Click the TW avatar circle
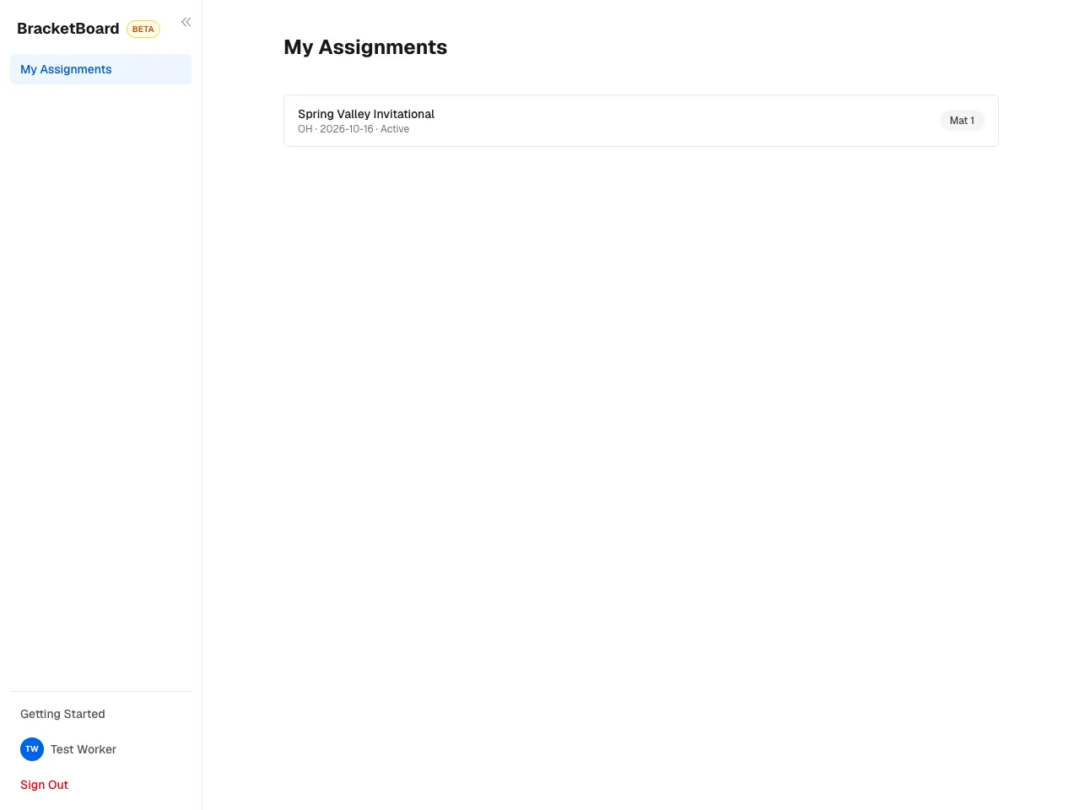The width and height of the screenshot is (1080, 810). tap(32, 749)
